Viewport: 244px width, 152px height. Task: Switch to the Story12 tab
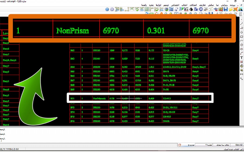pyautogui.click(x=239, y=145)
